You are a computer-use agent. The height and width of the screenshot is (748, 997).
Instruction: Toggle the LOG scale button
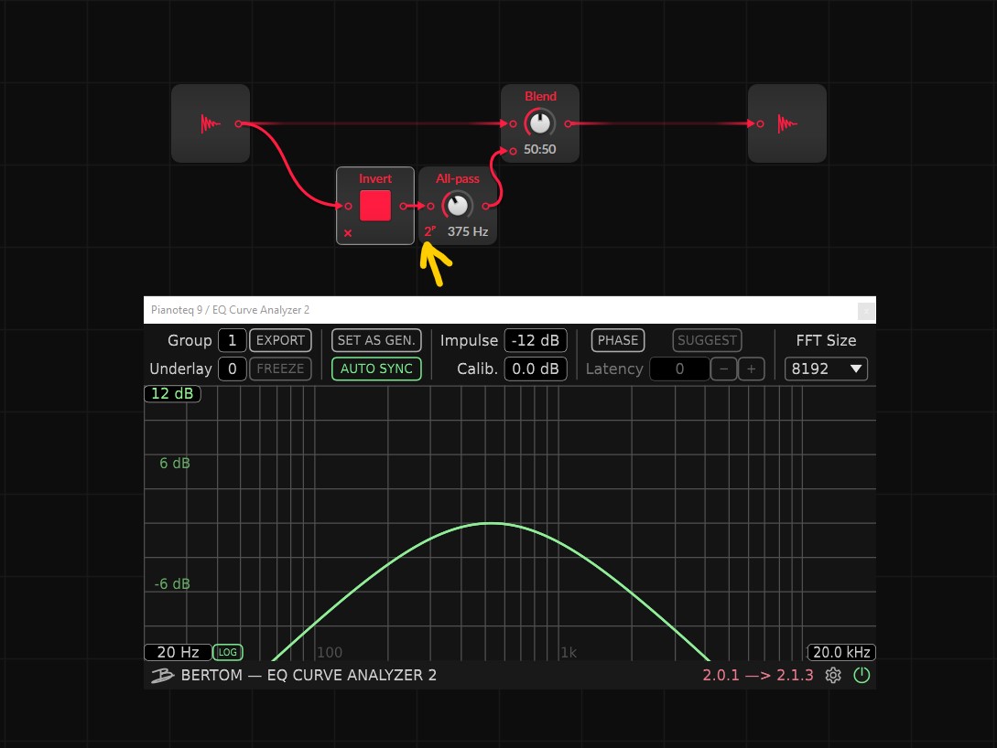[x=228, y=652]
